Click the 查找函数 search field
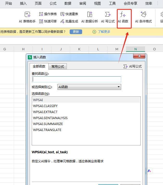Screen dimensions: 163x185 pyautogui.click(x=76, y=79)
